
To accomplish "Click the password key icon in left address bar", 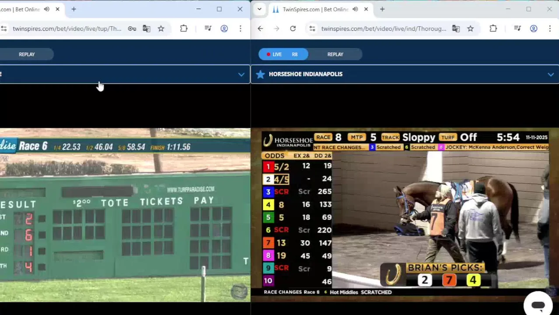I will coord(132,28).
